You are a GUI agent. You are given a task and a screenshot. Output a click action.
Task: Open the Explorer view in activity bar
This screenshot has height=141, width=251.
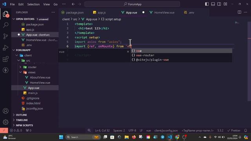click(x=5, y=14)
